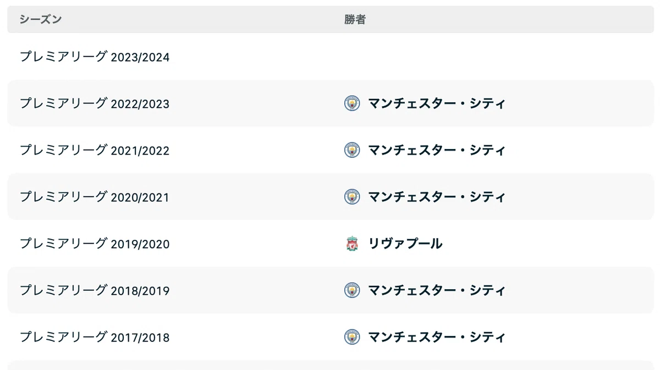Click Manchester City crest in 2020/2021 row

click(352, 197)
